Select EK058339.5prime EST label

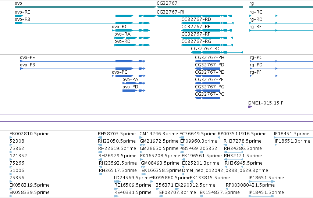[29, 192]
